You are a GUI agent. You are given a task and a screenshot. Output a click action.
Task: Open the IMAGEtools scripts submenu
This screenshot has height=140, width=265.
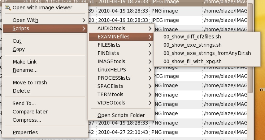click(x=121, y=61)
